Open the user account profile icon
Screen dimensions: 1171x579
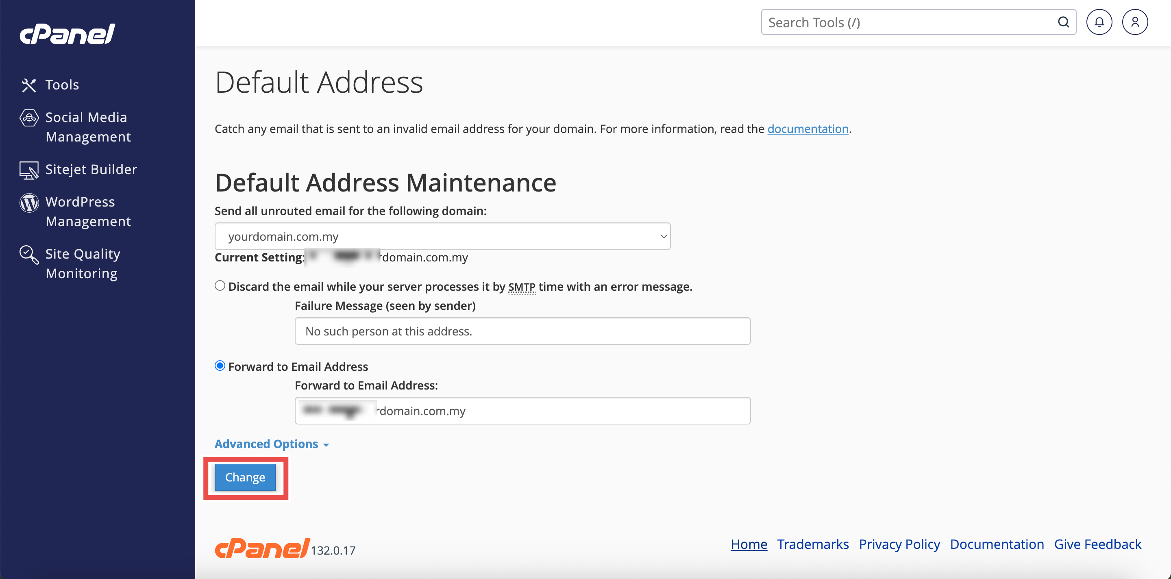coord(1135,22)
